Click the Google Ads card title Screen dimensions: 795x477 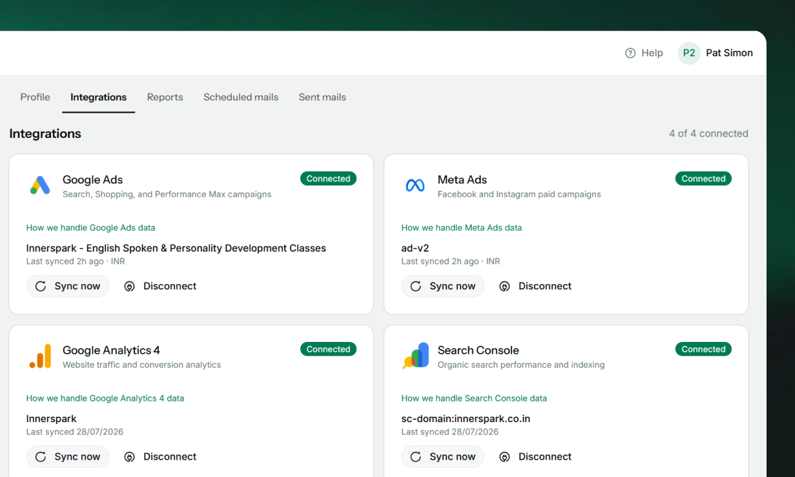tap(93, 180)
